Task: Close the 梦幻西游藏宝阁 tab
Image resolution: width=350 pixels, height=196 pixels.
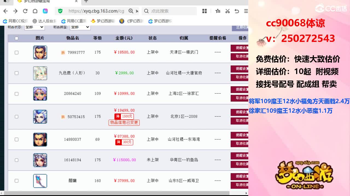Action: point(76,1)
